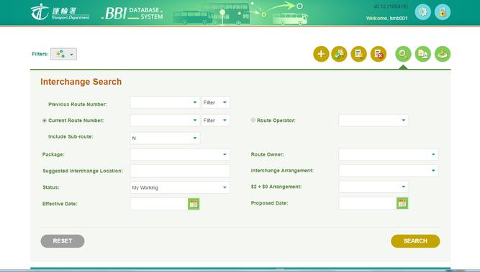
Task: Select the Current Route Number radio button
Action: click(x=45, y=121)
